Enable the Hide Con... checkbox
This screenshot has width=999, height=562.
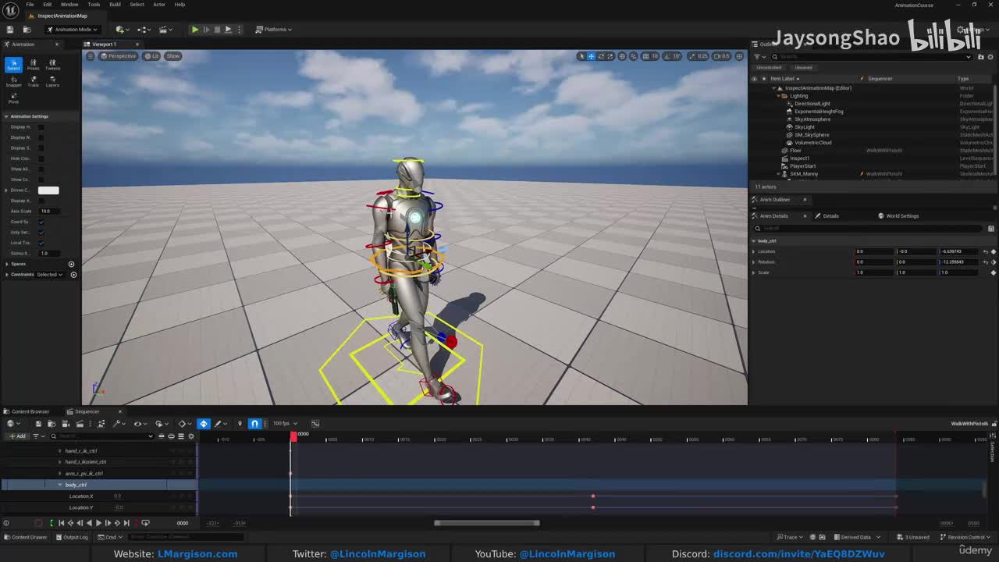tap(41, 158)
